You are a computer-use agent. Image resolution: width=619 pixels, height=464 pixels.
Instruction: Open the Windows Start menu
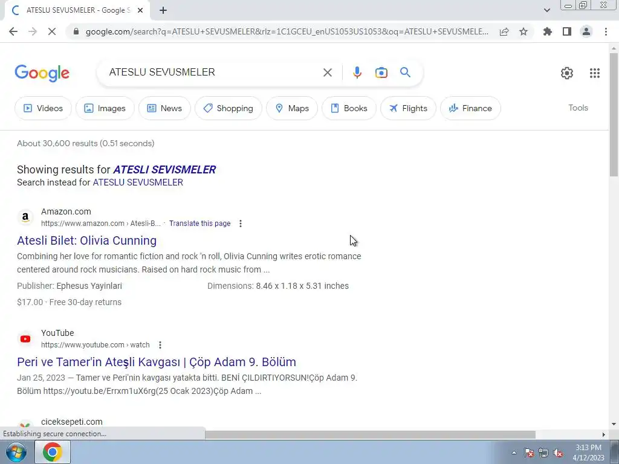[16, 452]
